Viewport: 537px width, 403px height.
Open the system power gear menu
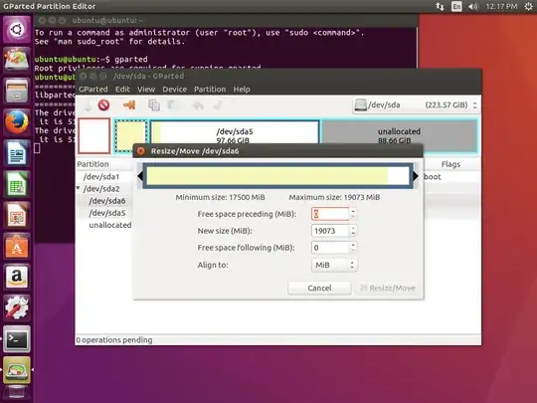tap(528, 6)
